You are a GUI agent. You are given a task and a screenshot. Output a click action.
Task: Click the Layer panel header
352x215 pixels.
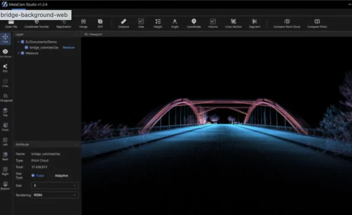coord(20,34)
